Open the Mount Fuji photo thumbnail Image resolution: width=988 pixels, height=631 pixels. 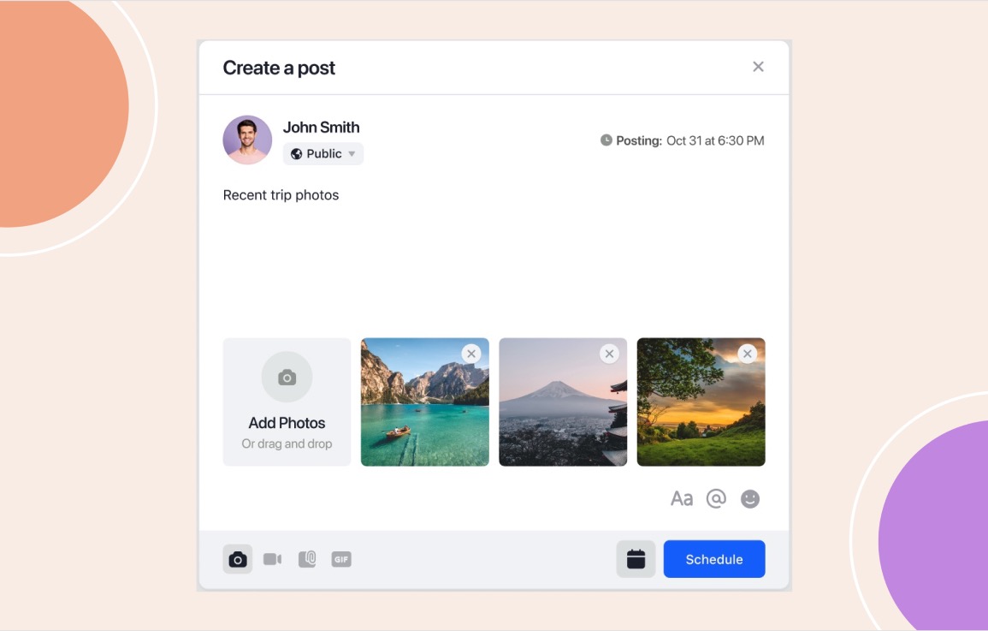[x=563, y=402]
